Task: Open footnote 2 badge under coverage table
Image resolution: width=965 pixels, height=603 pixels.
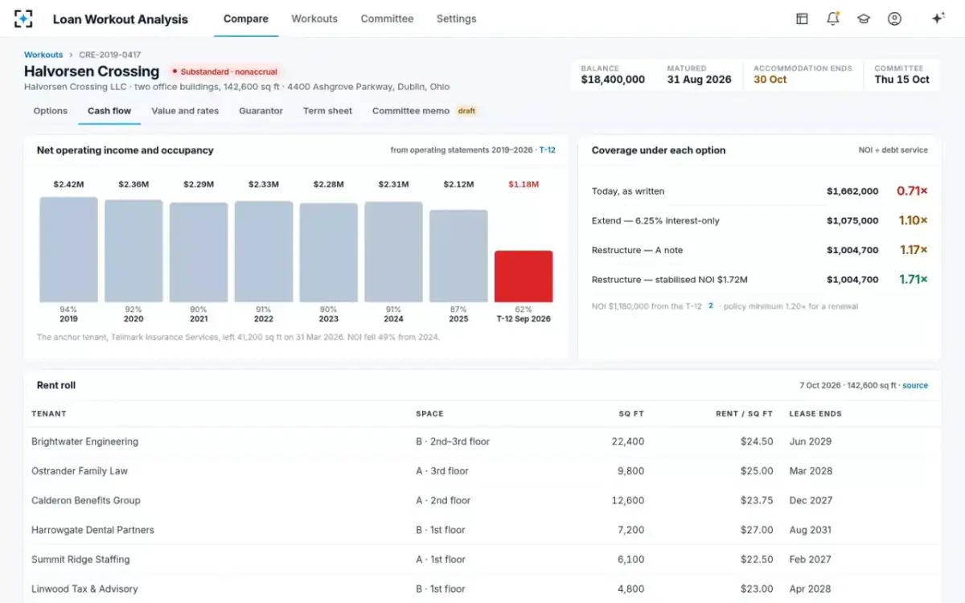Action: (710, 306)
